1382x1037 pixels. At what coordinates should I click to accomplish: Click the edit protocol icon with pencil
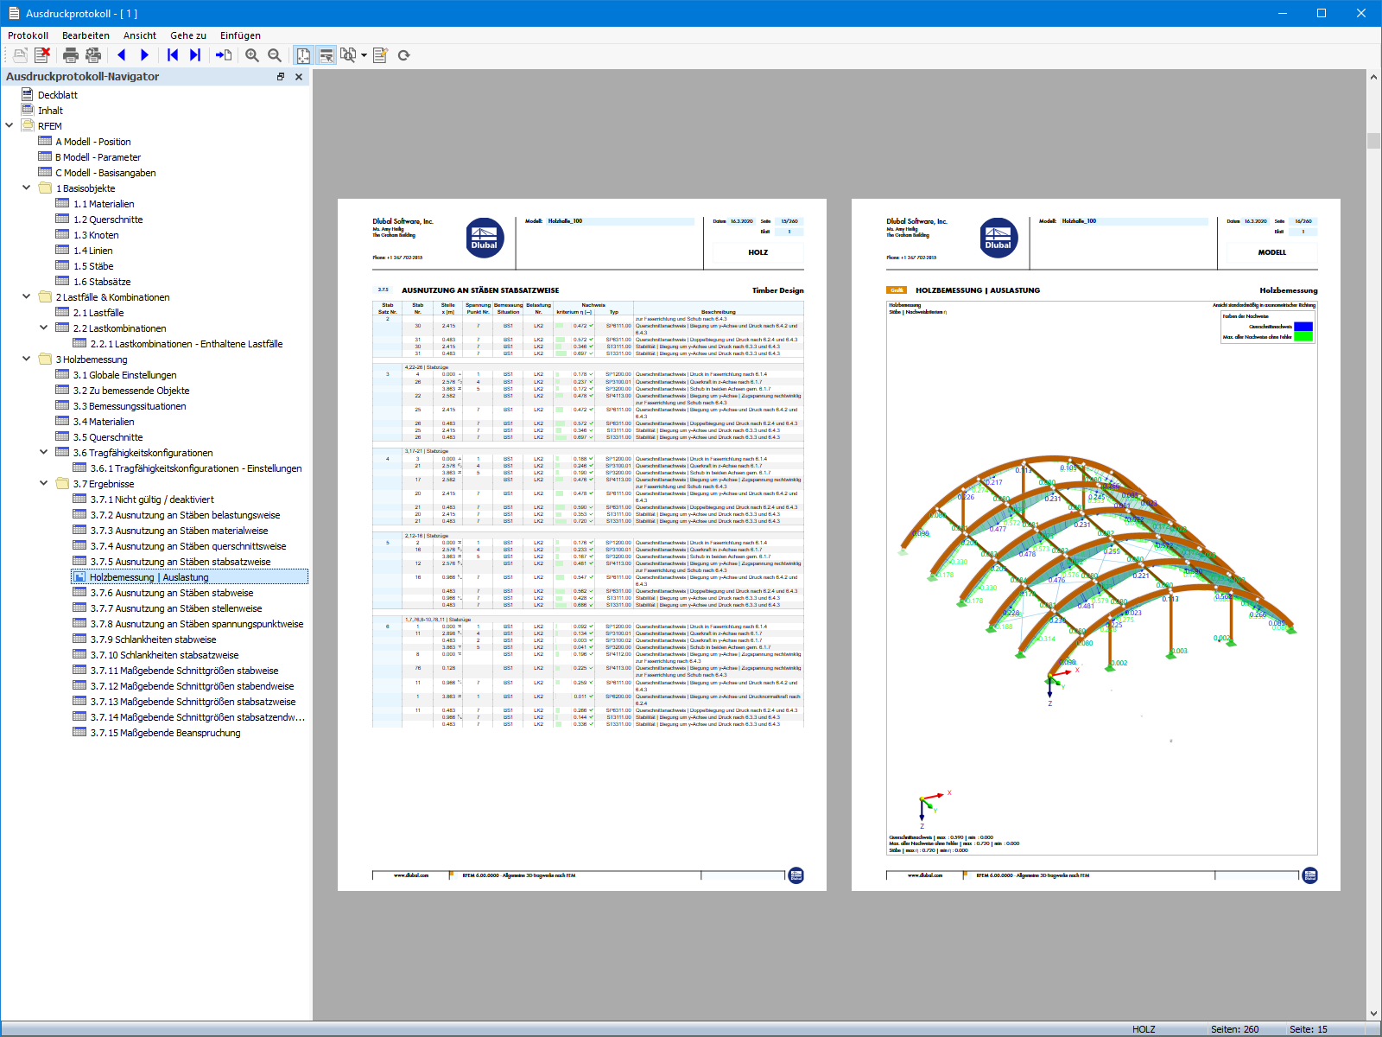click(x=381, y=55)
